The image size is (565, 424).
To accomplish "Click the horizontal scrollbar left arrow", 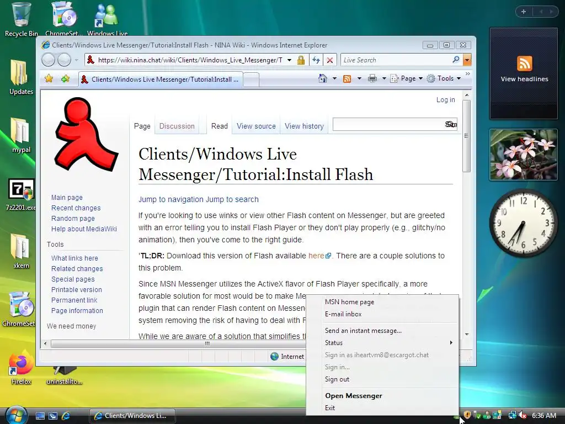I will [x=45, y=343].
